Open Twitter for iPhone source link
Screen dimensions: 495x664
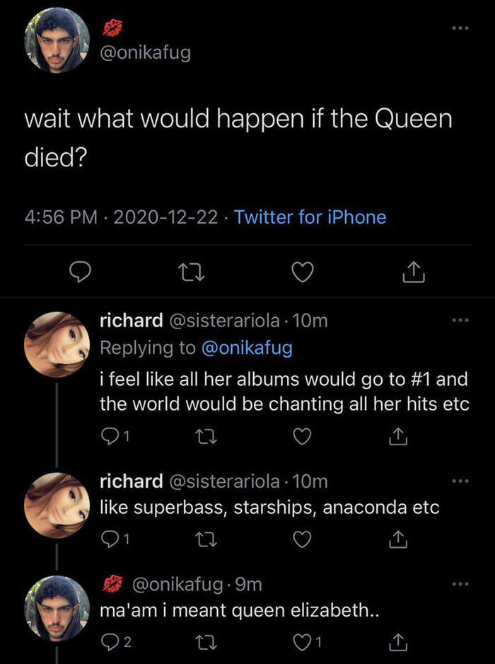click(310, 217)
